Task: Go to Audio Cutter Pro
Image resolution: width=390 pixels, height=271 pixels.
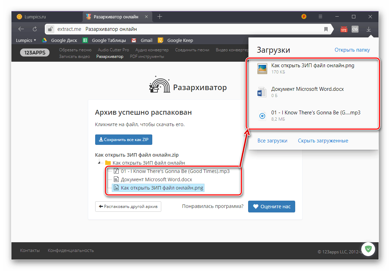Action: [113, 50]
